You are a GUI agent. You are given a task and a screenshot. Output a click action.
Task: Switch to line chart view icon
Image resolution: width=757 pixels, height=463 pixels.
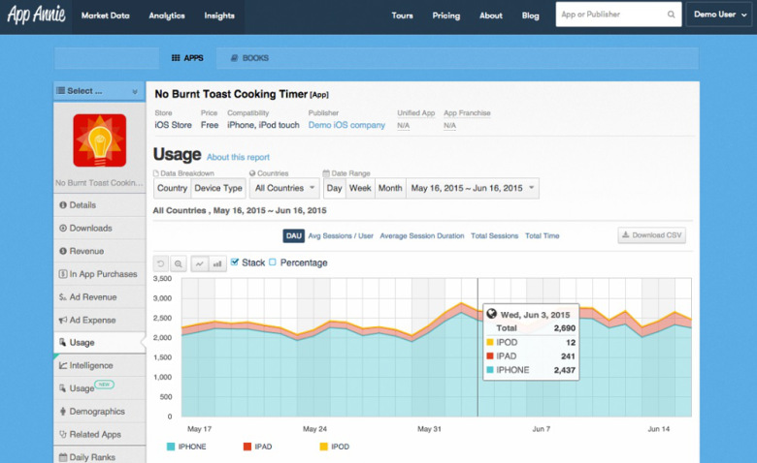[199, 263]
